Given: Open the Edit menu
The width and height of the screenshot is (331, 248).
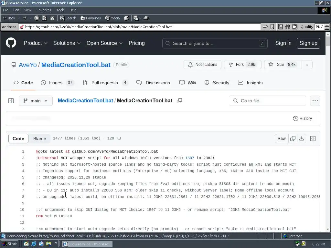Looking at the screenshot, I should tap(16, 10).
